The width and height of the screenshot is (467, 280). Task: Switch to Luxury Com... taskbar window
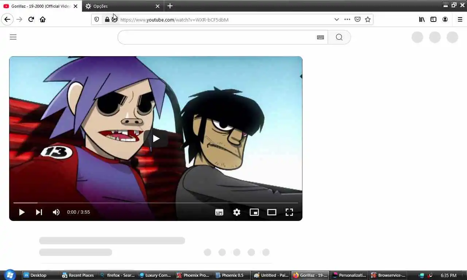[x=156, y=275]
